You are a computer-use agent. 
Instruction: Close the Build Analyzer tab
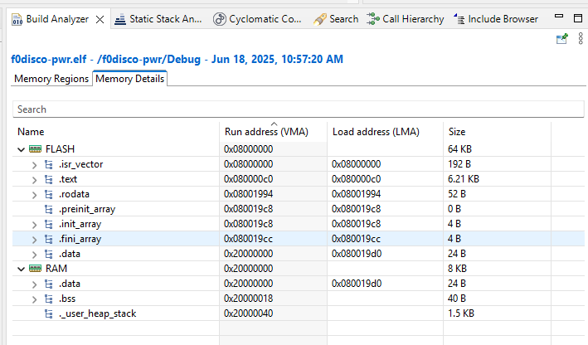pos(100,18)
